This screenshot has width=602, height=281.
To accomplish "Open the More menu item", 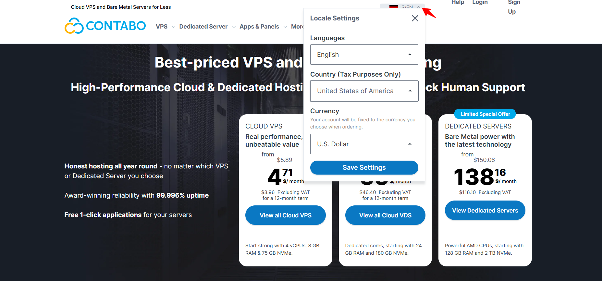I will [x=297, y=27].
